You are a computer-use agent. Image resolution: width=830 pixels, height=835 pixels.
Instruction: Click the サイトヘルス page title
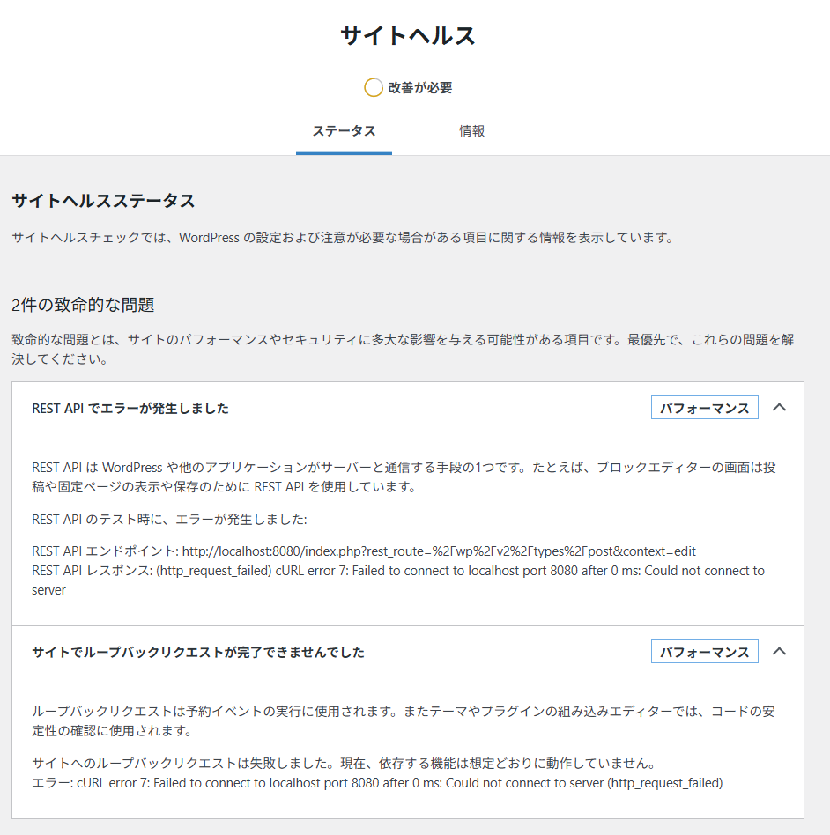tap(408, 35)
